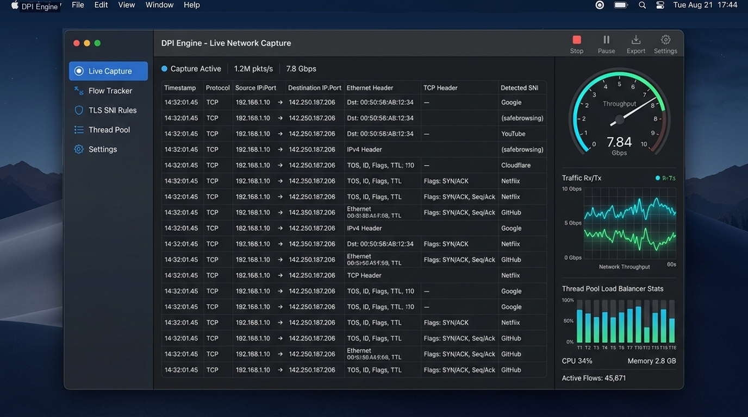Click the 7.8 Gbps status value
This screenshot has height=417, width=748.
click(x=301, y=69)
